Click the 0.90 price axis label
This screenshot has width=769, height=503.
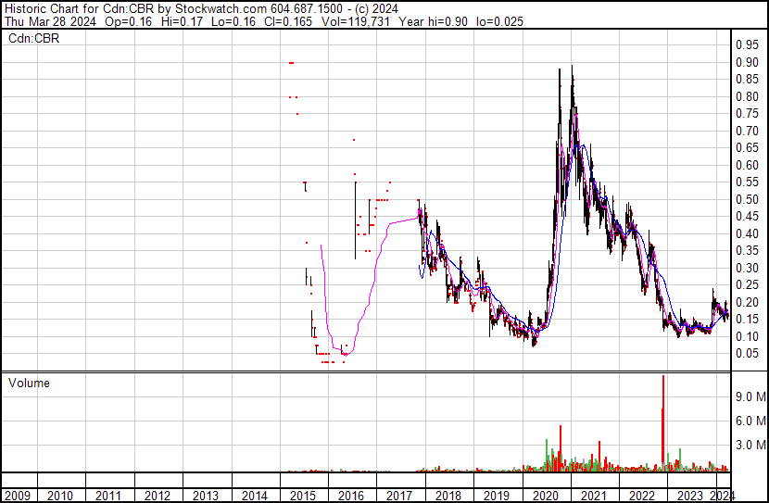click(x=747, y=62)
